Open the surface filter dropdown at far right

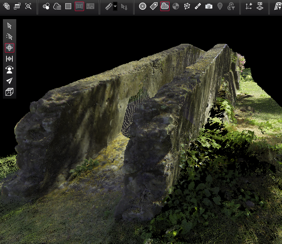tap(278, 6)
